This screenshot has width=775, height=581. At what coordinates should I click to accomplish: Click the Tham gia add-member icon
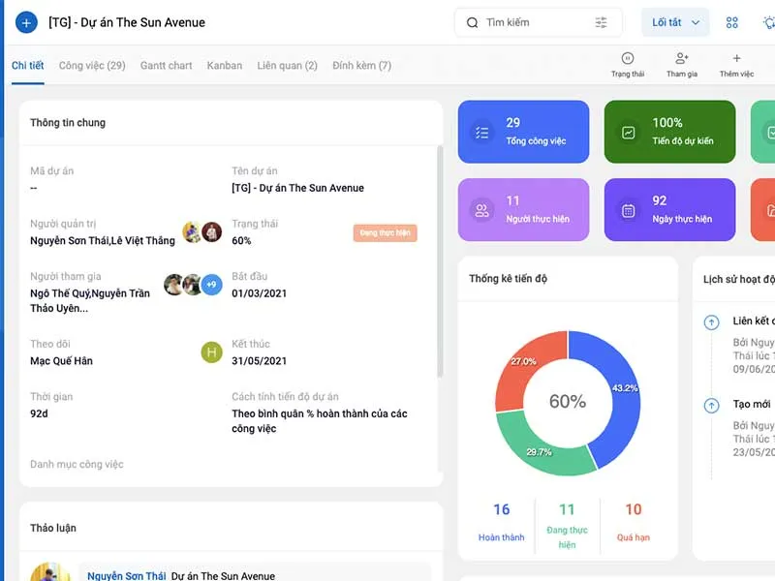(682, 59)
